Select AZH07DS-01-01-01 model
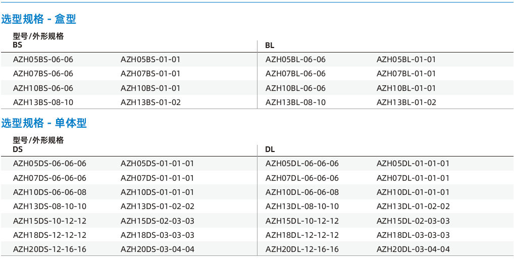The image size is (514, 260). tap(157, 178)
